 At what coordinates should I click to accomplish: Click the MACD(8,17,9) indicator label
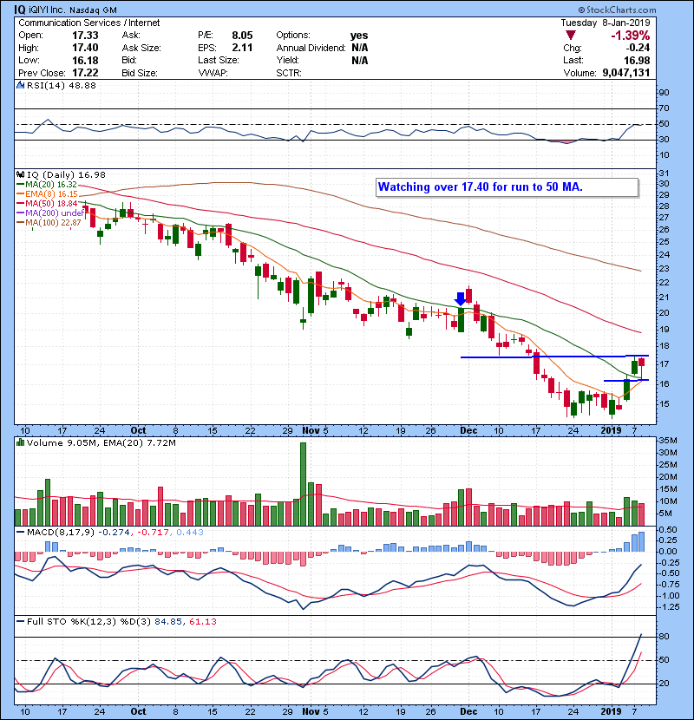[x=61, y=533]
